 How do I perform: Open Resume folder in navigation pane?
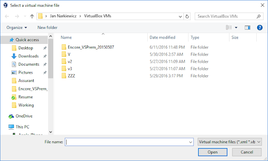point(26,97)
